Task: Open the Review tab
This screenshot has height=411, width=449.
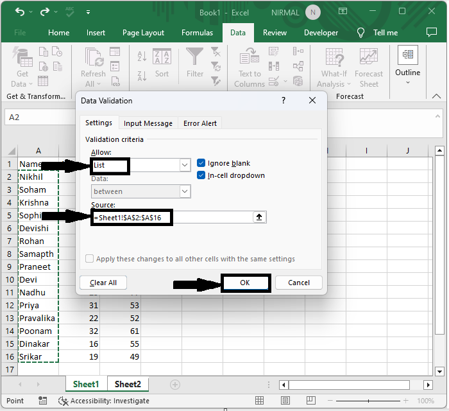Action: (x=275, y=33)
